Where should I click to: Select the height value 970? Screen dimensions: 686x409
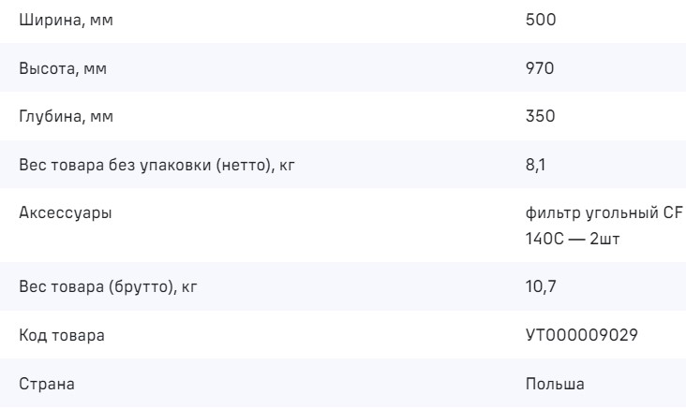(540, 67)
